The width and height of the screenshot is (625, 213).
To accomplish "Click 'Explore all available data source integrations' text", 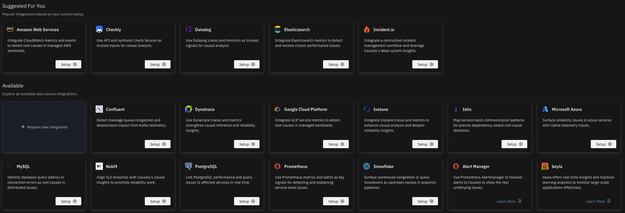I will (40, 94).
